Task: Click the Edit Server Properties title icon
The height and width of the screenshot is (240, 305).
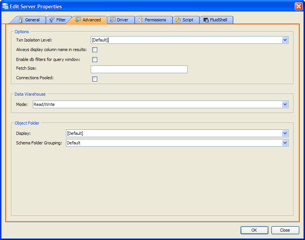Action: pos(5,6)
